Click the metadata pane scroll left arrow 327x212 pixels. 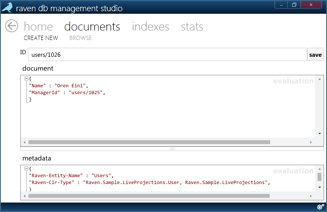coord(25,196)
